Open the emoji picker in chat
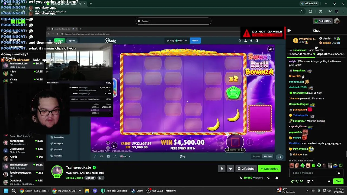This screenshot has height=195, width=347. pyautogui.click(x=339, y=173)
